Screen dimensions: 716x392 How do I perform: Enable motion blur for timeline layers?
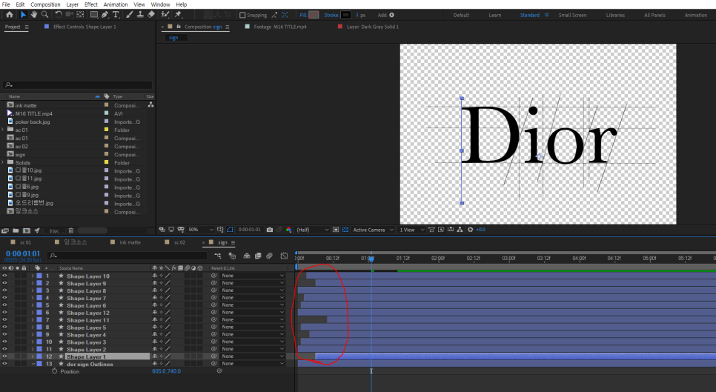[x=269, y=256]
